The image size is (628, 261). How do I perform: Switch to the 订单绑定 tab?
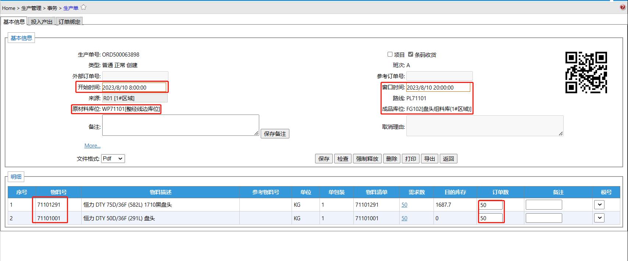(69, 22)
